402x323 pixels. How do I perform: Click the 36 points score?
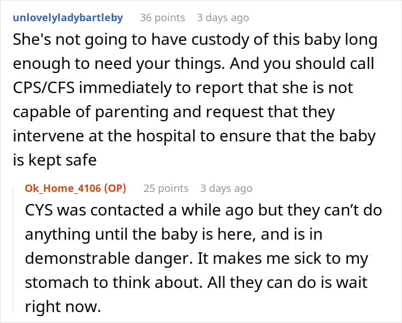coord(163,18)
